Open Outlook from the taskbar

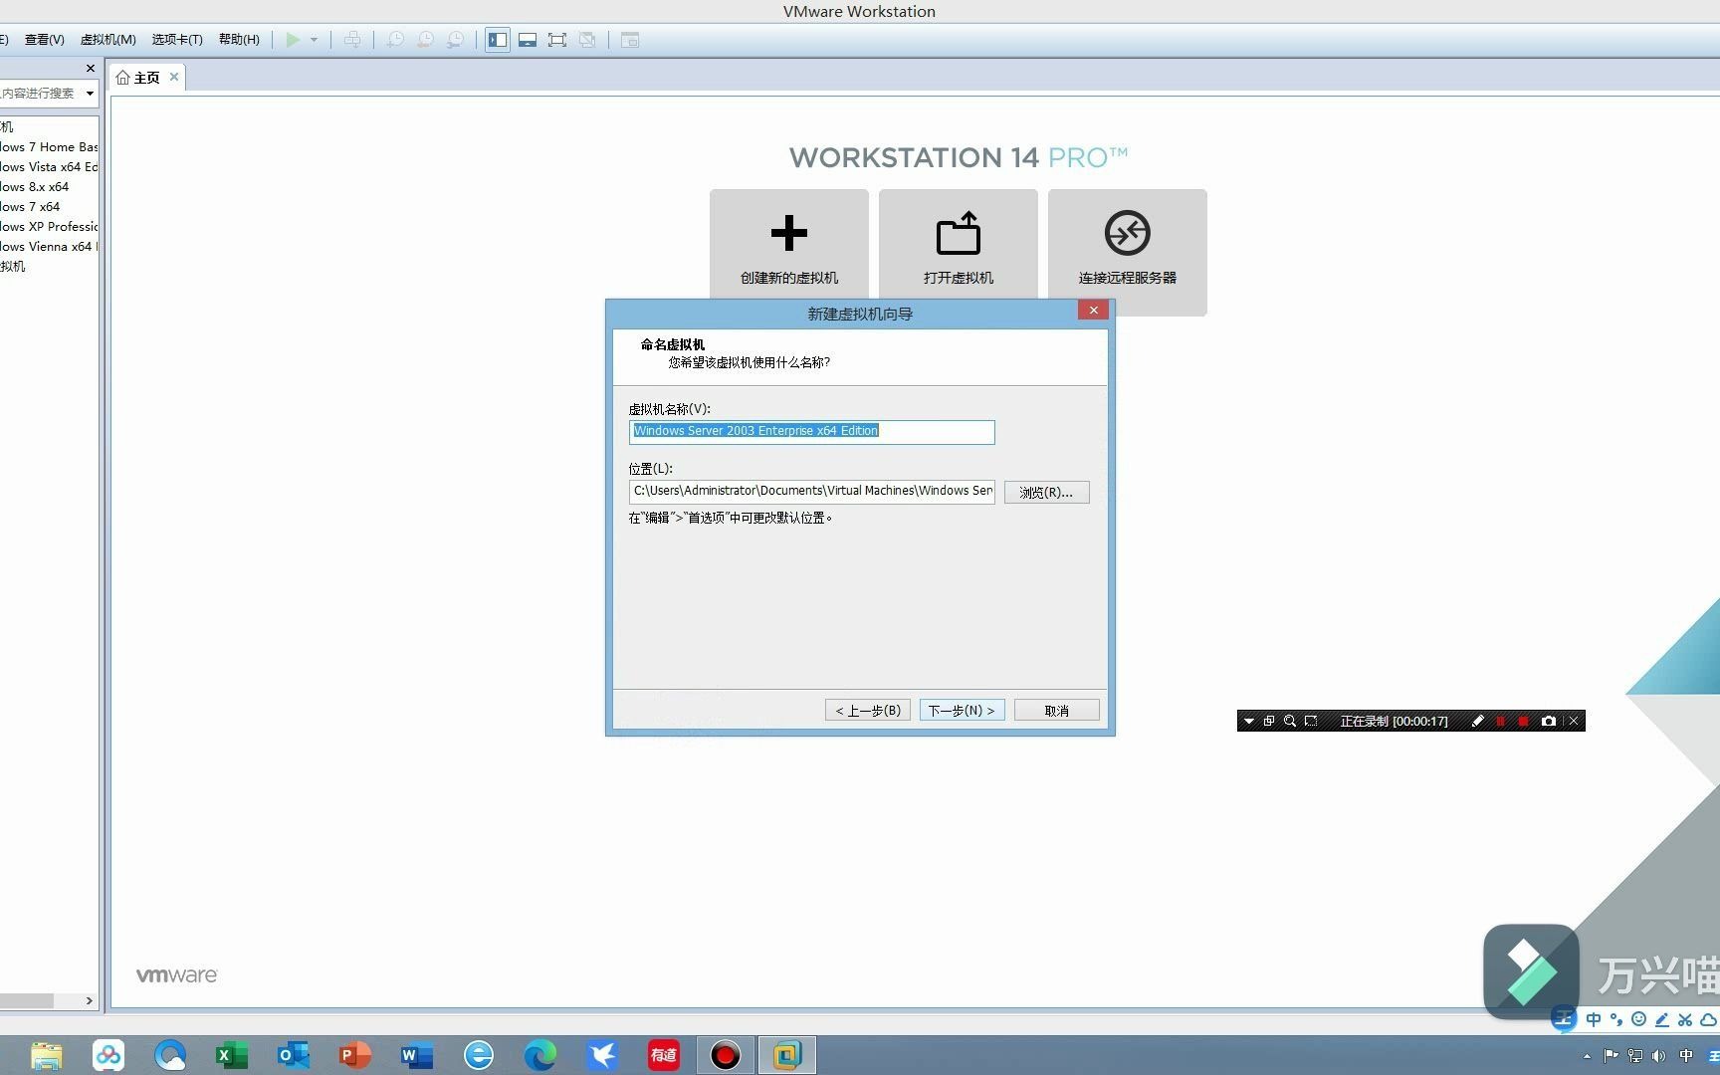click(293, 1055)
